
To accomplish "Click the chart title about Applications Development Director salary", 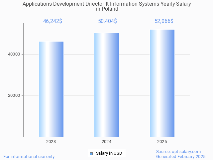I will click(107, 6).
